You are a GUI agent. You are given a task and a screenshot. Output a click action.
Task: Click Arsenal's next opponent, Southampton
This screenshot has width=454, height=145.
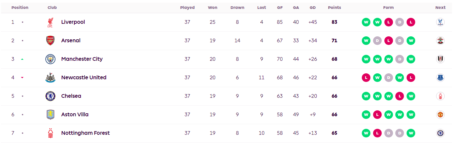(x=440, y=41)
